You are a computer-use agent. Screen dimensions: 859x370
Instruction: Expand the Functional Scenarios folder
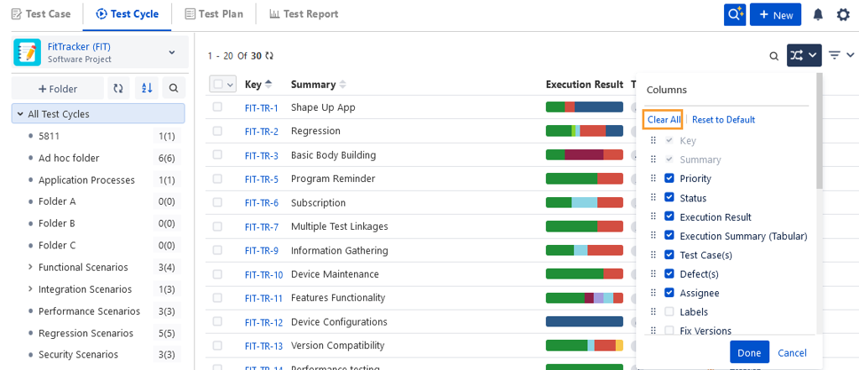pyautogui.click(x=30, y=268)
